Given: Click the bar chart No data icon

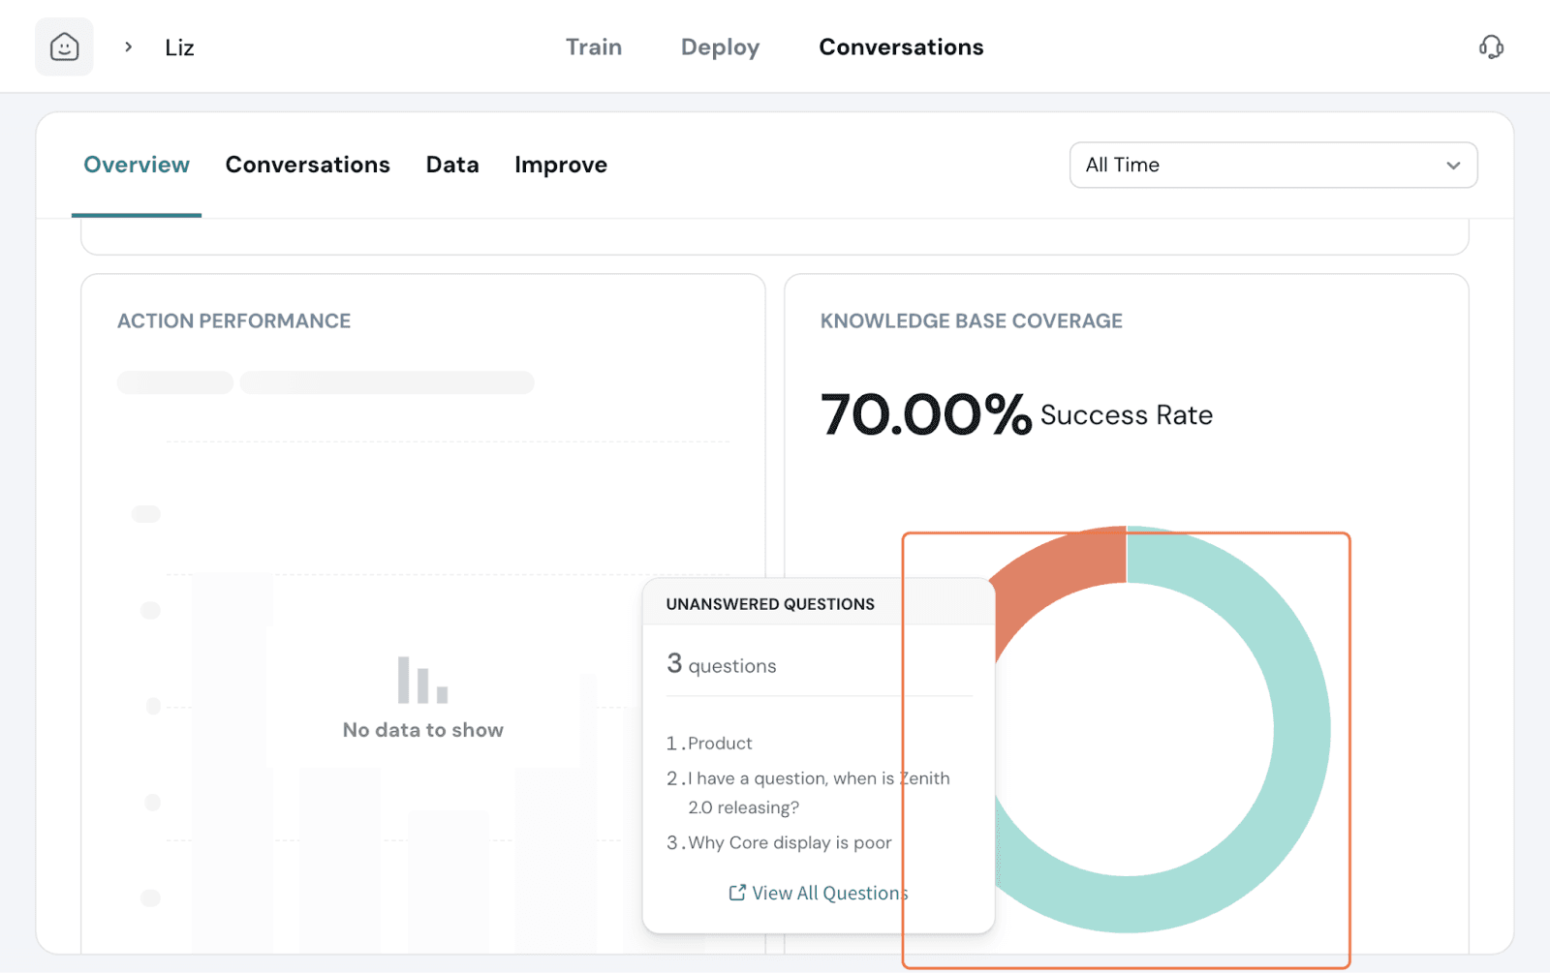Looking at the screenshot, I should [x=422, y=680].
